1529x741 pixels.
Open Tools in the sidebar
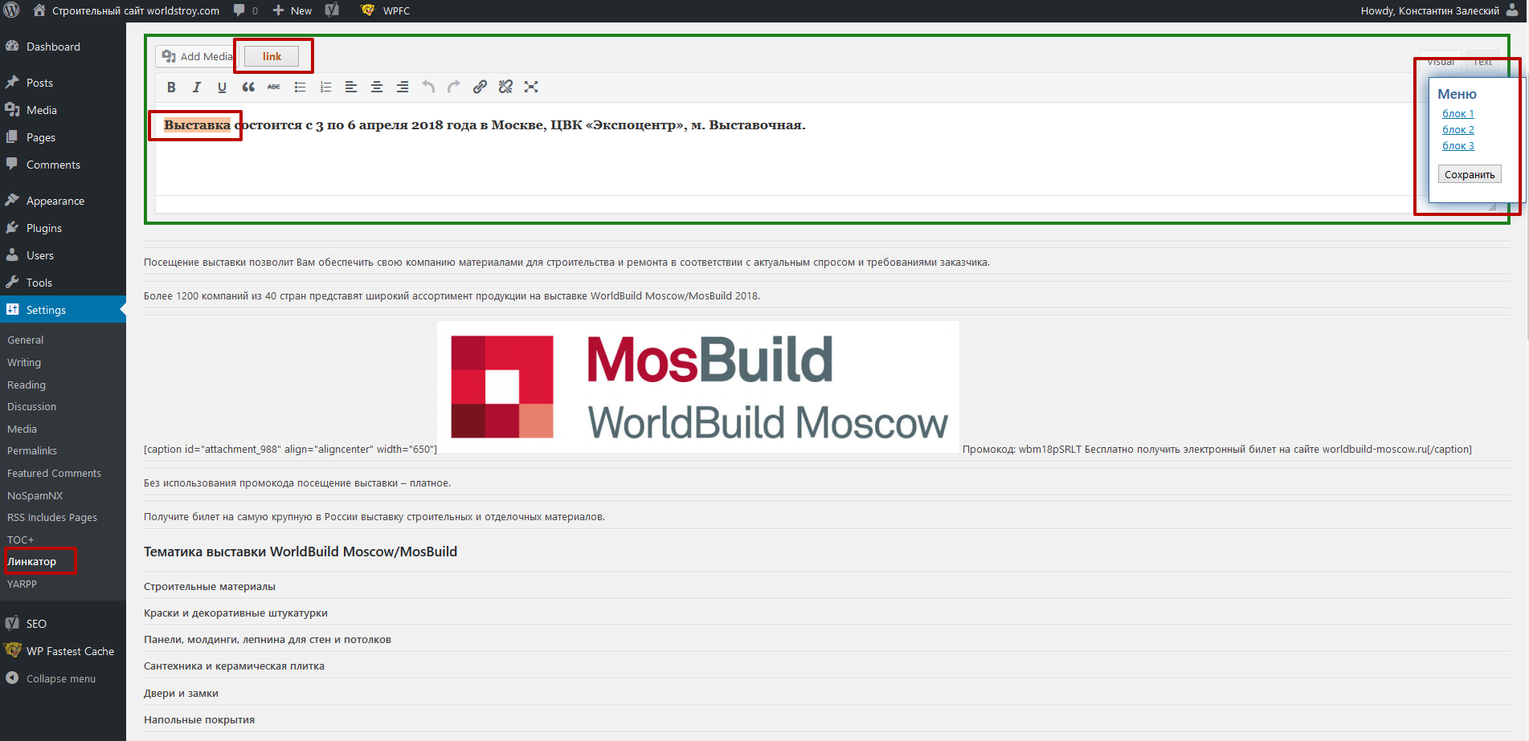(63, 283)
